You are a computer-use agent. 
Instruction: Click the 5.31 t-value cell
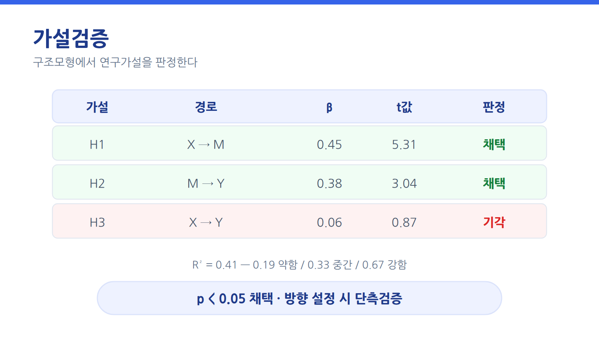404,145
